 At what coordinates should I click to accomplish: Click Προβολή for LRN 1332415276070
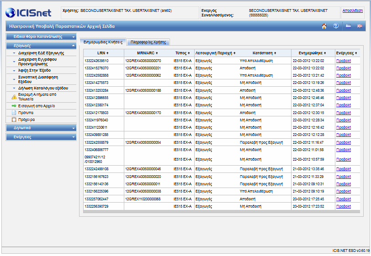tap(344, 68)
